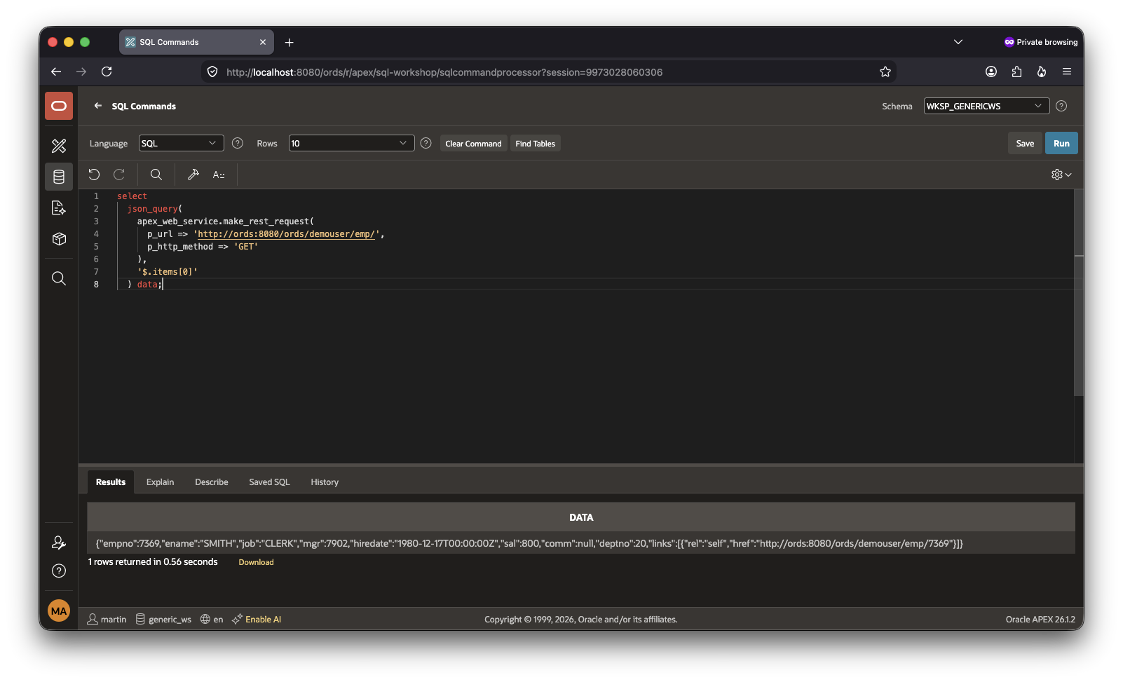Redo the editor change
1123x682 pixels.
pos(119,175)
